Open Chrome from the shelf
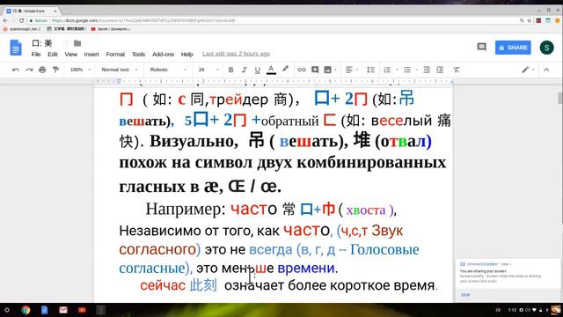 tap(26, 310)
